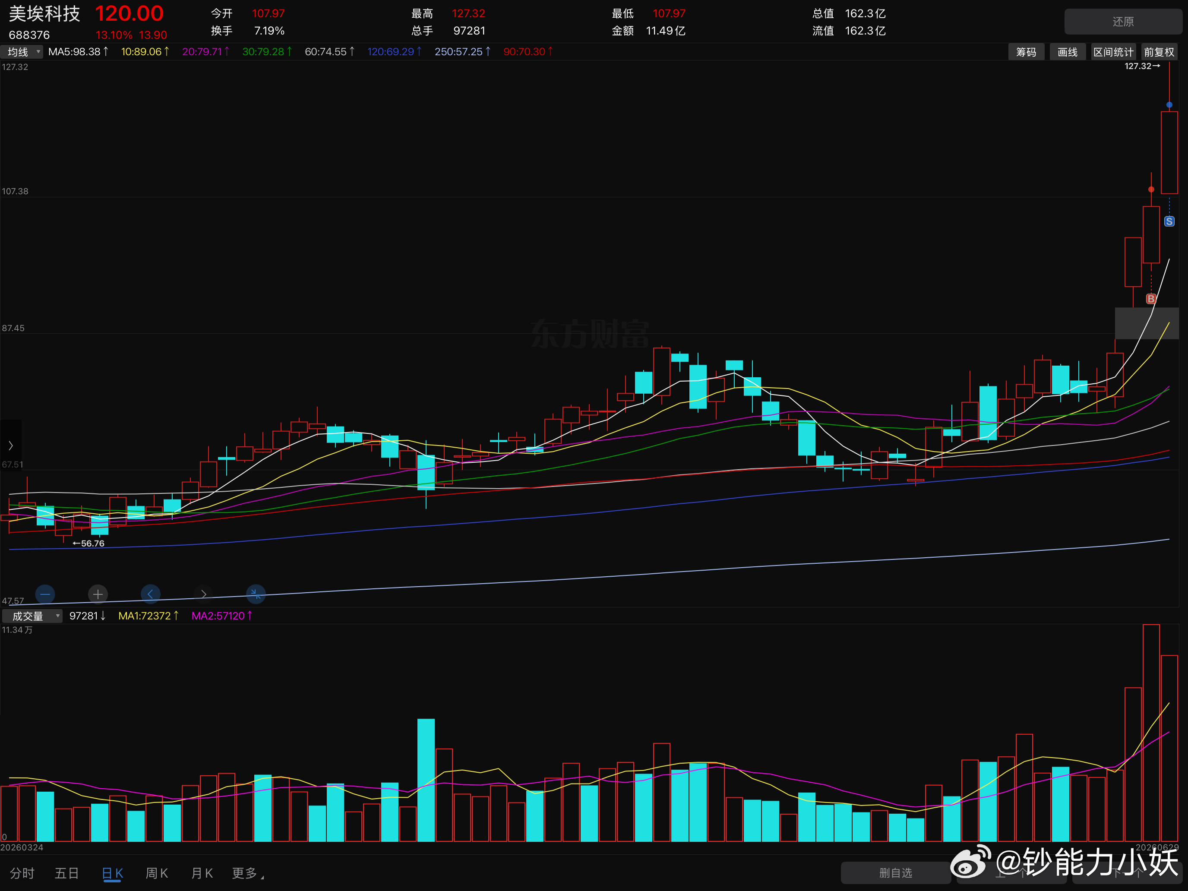This screenshot has height=891, width=1188.
Task: Click the scroll chart right arrow icon
Action: click(203, 594)
